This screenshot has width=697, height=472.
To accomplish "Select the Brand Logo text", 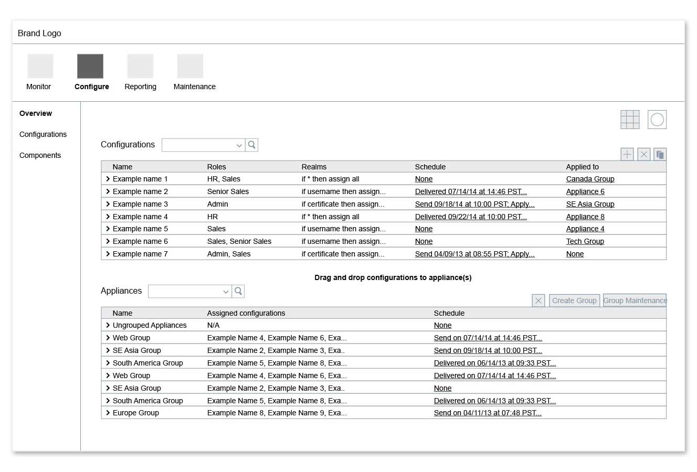I will pyautogui.click(x=39, y=33).
